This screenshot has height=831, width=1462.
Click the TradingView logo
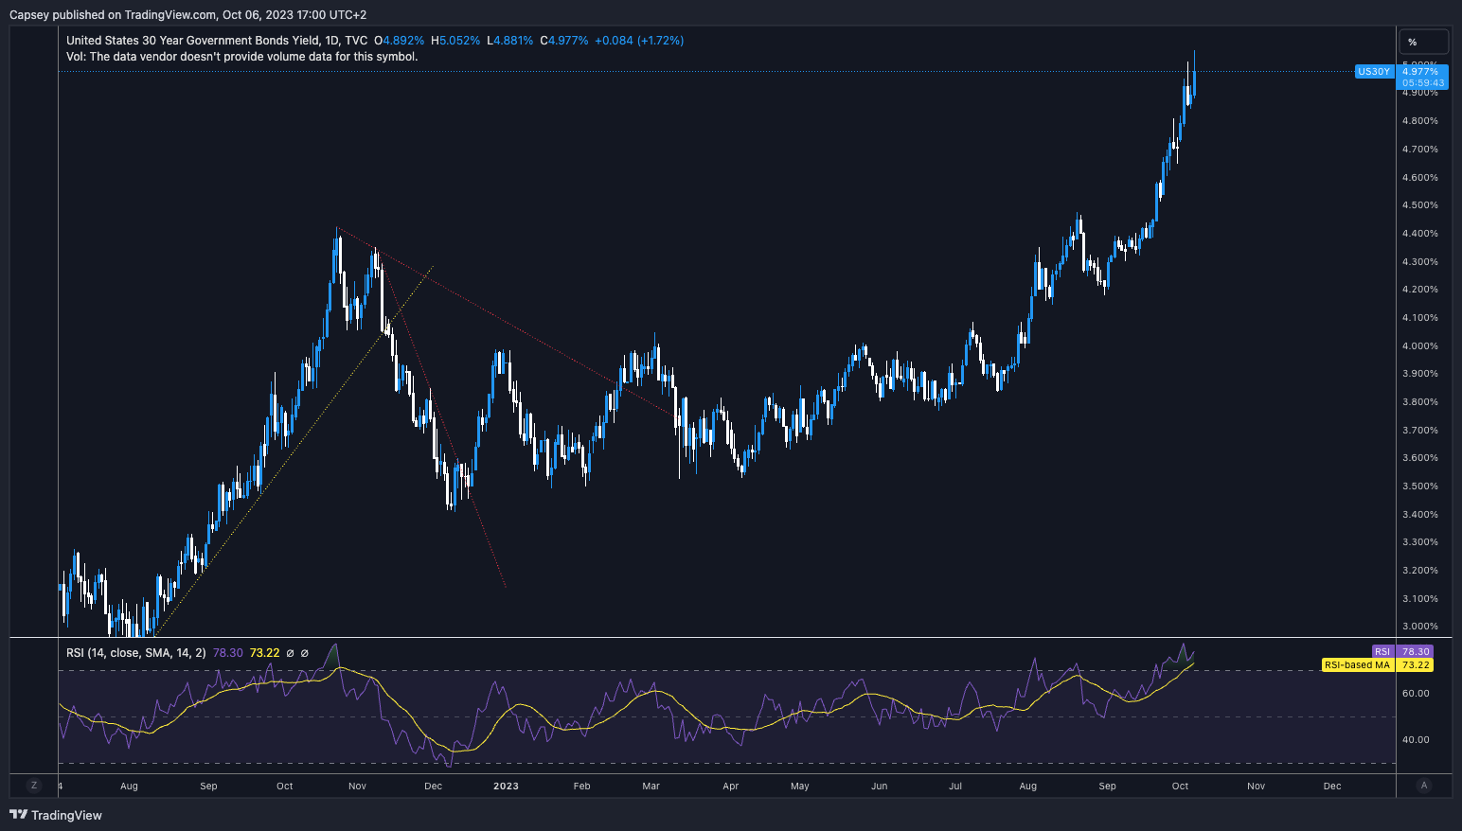(56, 815)
